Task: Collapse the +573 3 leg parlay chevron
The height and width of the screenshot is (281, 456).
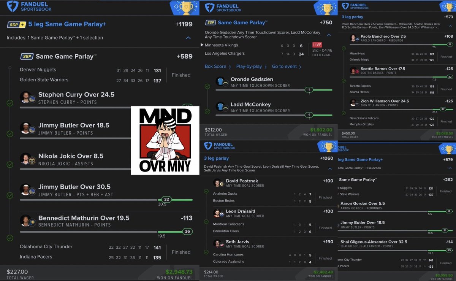Action: pyautogui.click(x=450, y=26)
